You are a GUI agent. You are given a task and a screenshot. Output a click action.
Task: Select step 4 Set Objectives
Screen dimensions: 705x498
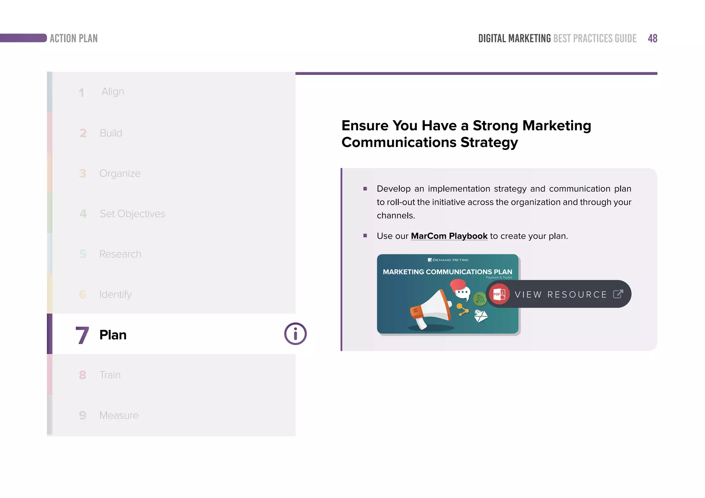pyautogui.click(x=171, y=213)
